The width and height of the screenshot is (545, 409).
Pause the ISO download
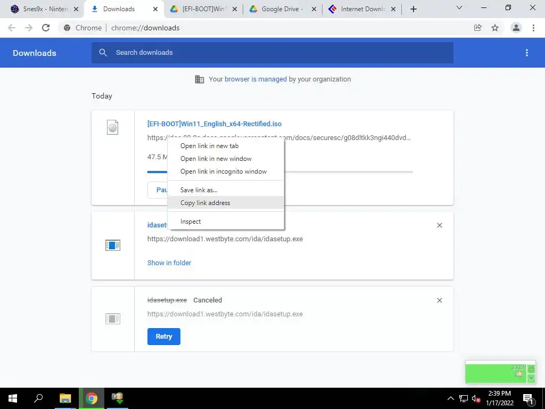click(158, 190)
